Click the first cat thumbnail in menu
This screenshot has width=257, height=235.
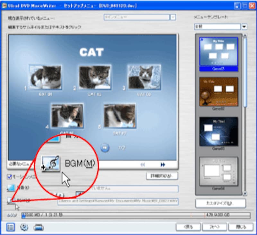point(45,77)
